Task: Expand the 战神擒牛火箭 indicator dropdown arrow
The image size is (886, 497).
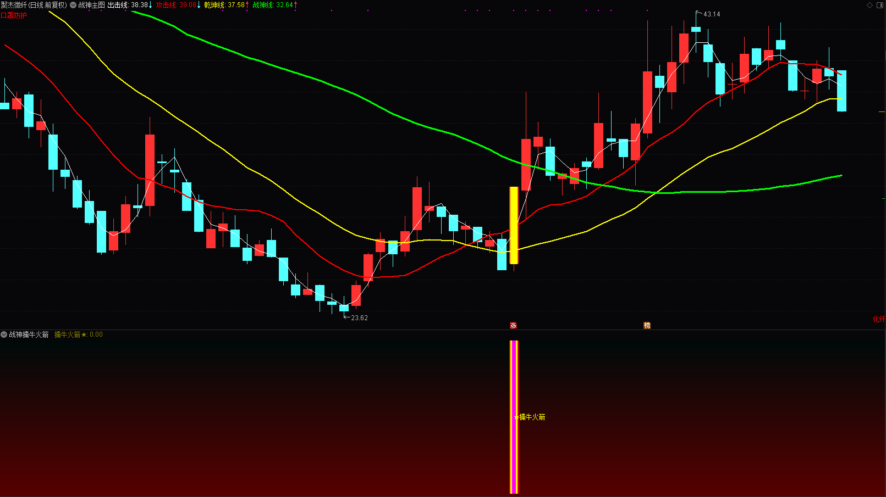Action: tap(4, 334)
